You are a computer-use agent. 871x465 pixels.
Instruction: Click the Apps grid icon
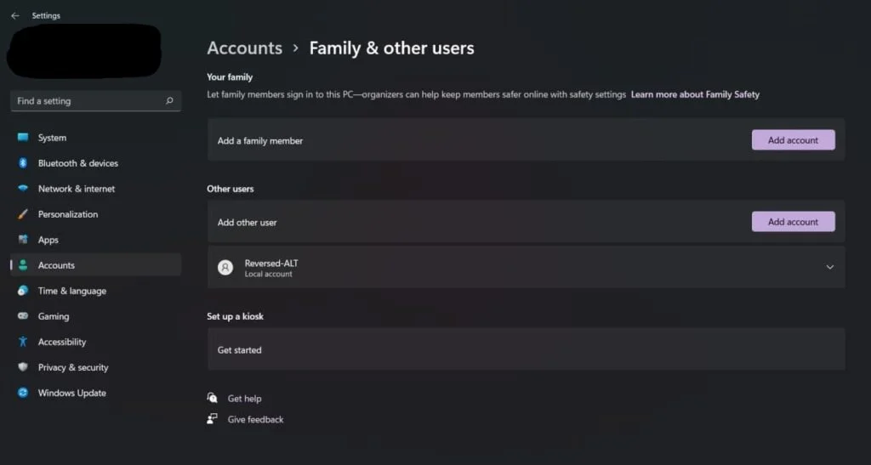click(x=23, y=240)
